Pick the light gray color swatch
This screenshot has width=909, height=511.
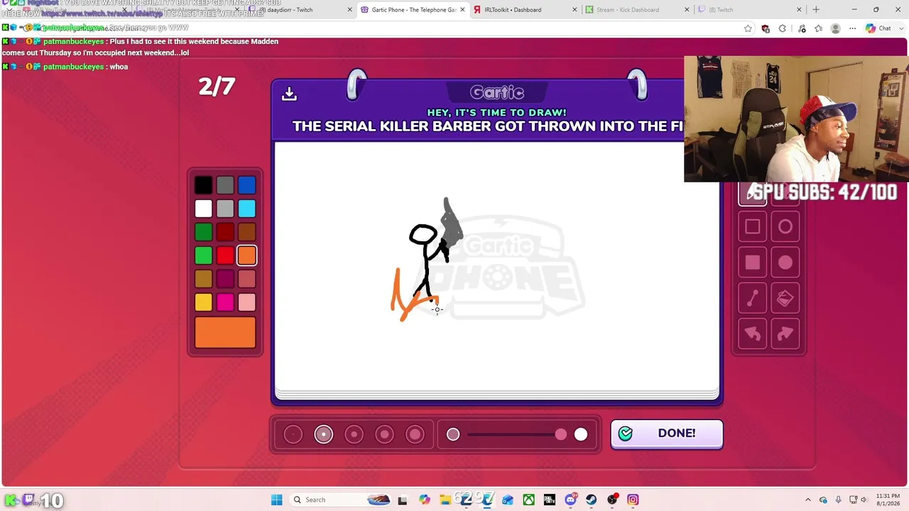[225, 209]
